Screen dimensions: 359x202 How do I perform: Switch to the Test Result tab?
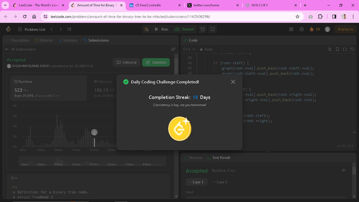[219, 158]
